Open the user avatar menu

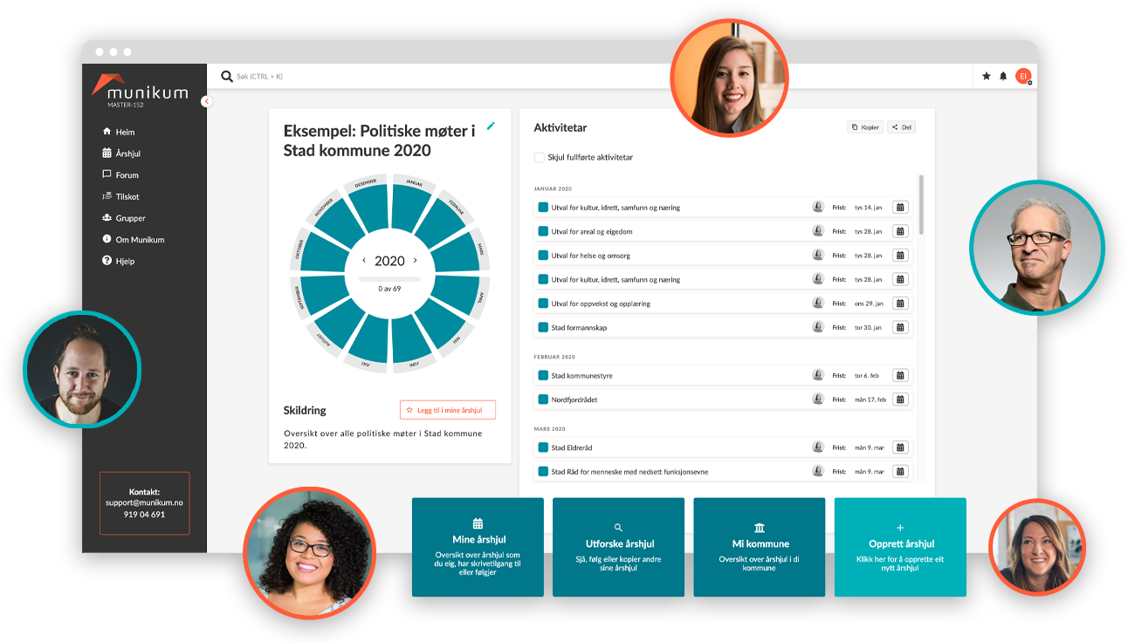(1022, 77)
